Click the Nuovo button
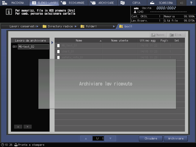 click(x=158, y=35)
